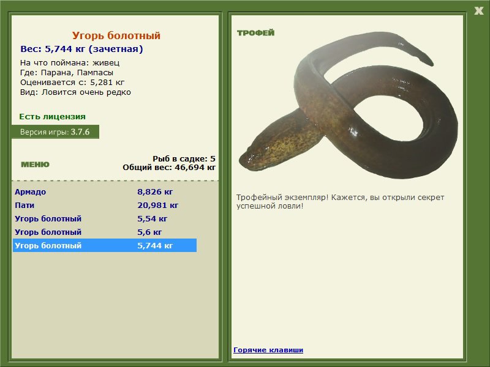Open the МЕНЮ button
Viewport: 490px width, 367px height.
click(x=35, y=165)
